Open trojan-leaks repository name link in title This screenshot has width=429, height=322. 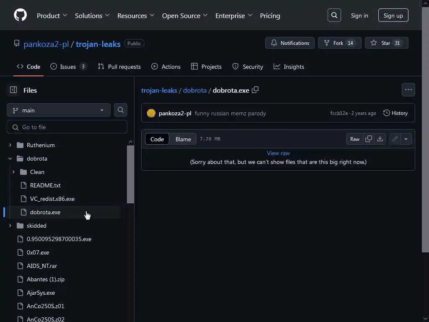(x=98, y=44)
